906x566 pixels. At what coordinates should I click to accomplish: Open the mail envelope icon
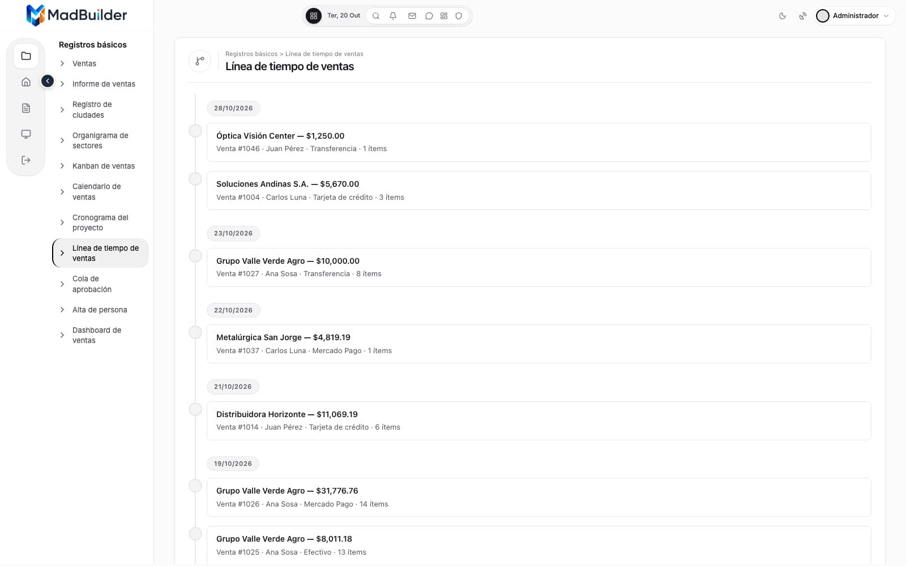click(x=412, y=16)
